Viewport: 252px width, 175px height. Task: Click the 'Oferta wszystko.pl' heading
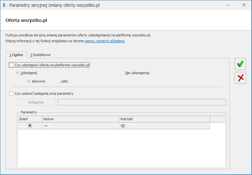[x=26, y=20]
